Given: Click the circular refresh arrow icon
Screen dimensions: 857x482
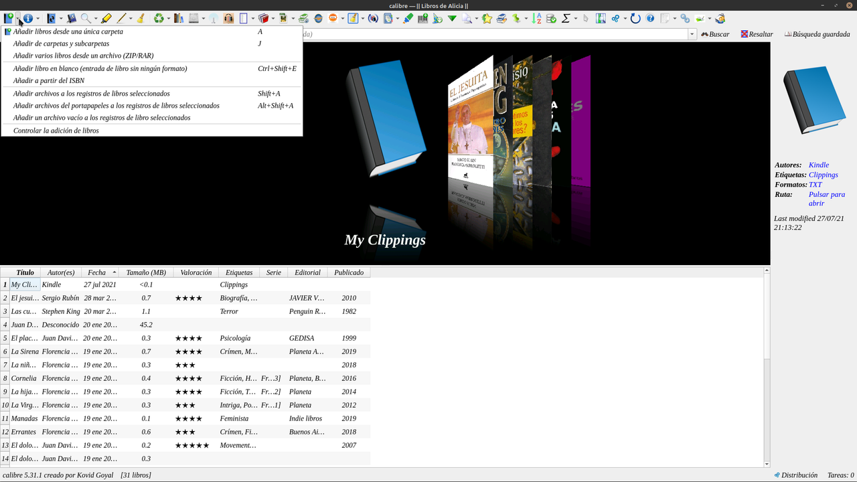Looking at the screenshot, I should (x=635, y=18).
